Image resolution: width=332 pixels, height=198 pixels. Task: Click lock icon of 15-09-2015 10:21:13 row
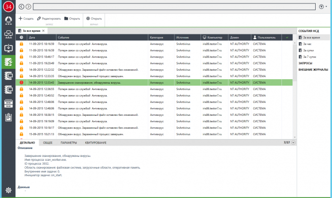click(x=21, y=134)
